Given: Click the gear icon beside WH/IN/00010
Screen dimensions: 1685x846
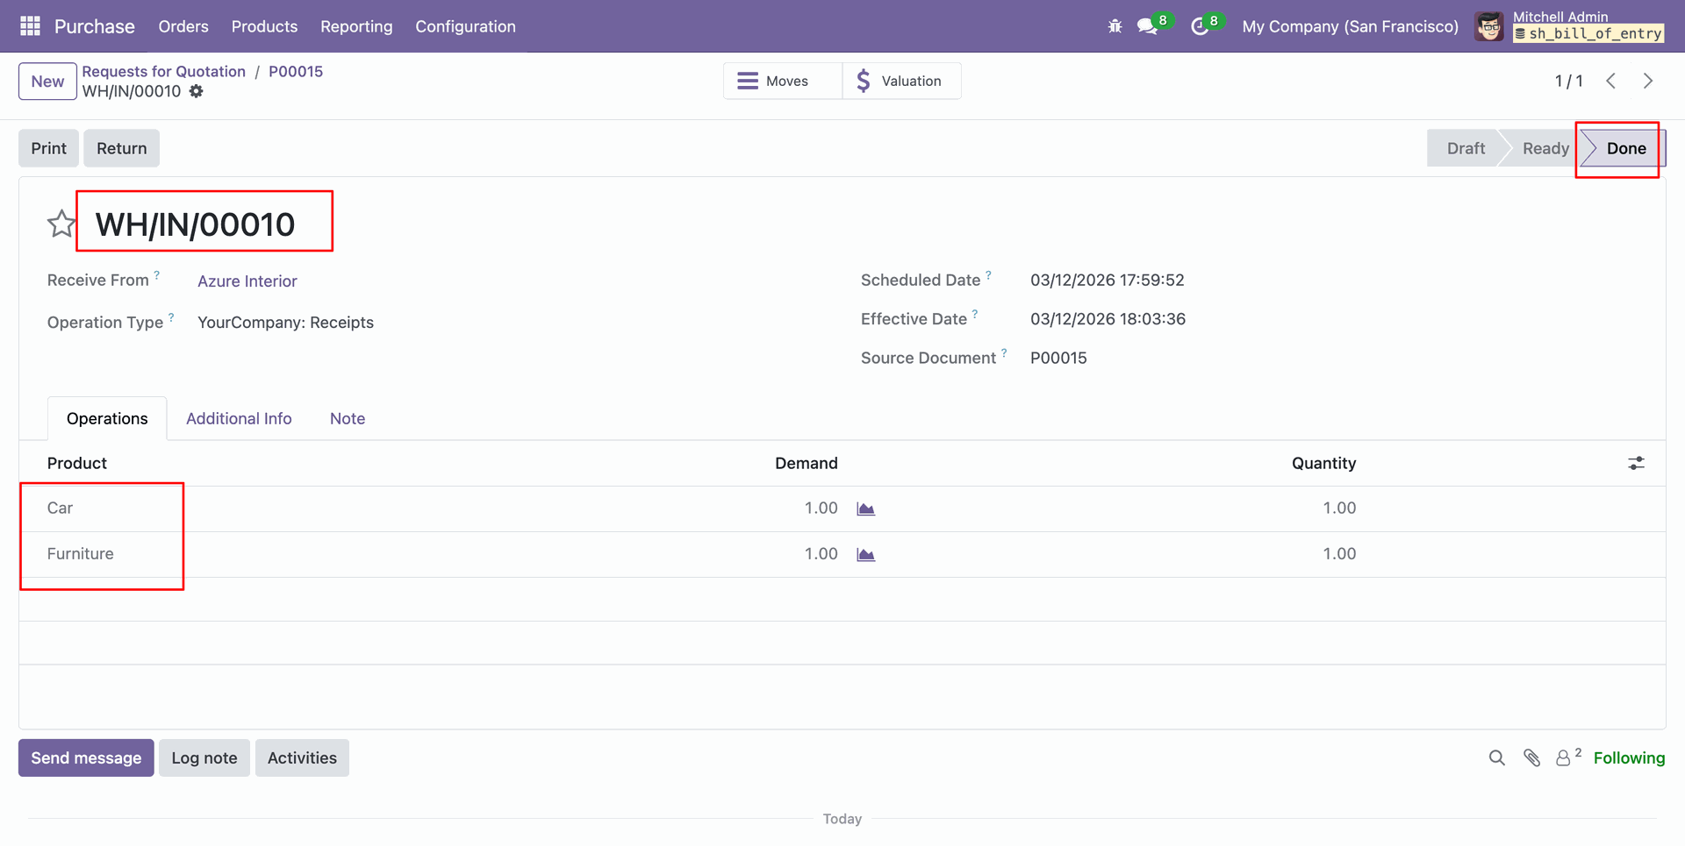Looking at the screenshot, I should pyautogui.click(x=197, y=91).
